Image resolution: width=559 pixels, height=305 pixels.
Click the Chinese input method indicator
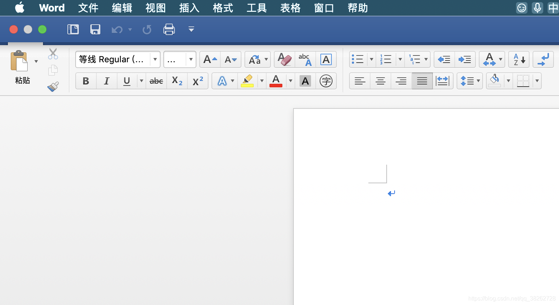(x=553, y=8)
